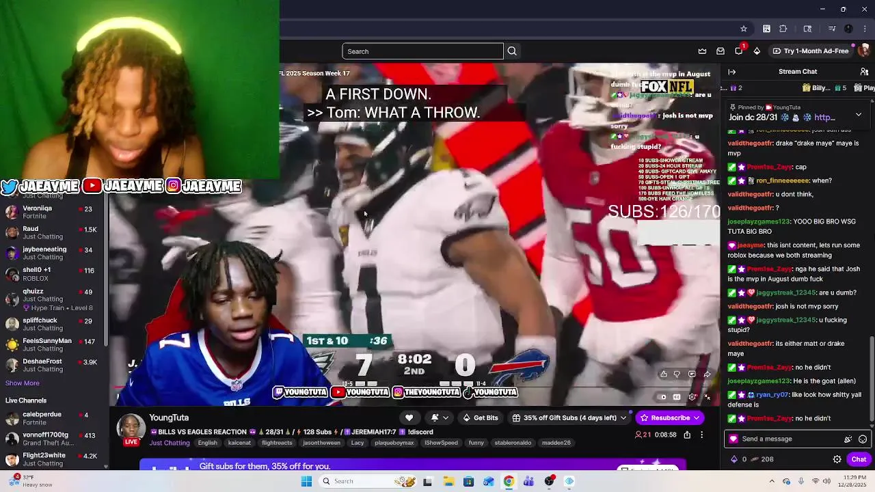Click the QR code extension icon
The width and height of the screenshot is (875, 492).
[x=766, y=29]
